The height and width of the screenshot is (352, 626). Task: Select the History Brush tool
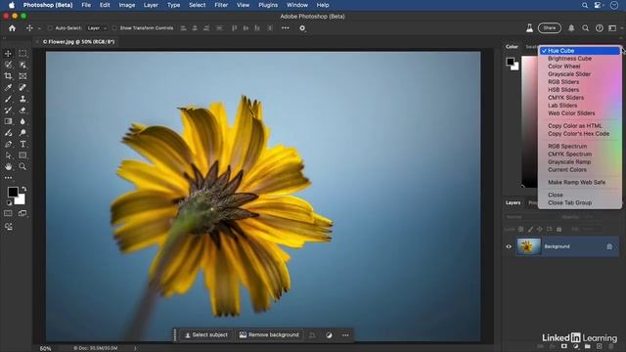pyautogui.click(x=8, y=110)
